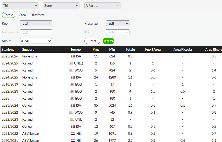Sort table by Stagione column header

tap(8, 49)
